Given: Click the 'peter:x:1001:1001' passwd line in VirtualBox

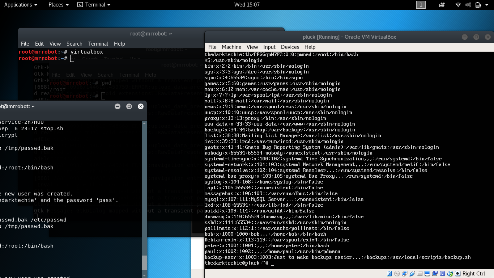Looking at the screenshot, I should (x=267, y=245).
